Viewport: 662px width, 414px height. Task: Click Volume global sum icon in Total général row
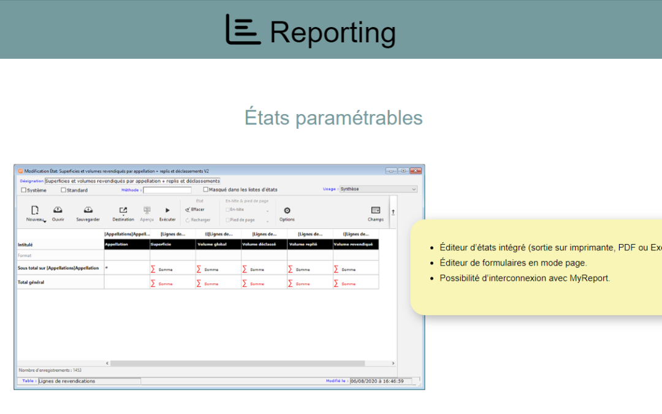tap(199, 283)
